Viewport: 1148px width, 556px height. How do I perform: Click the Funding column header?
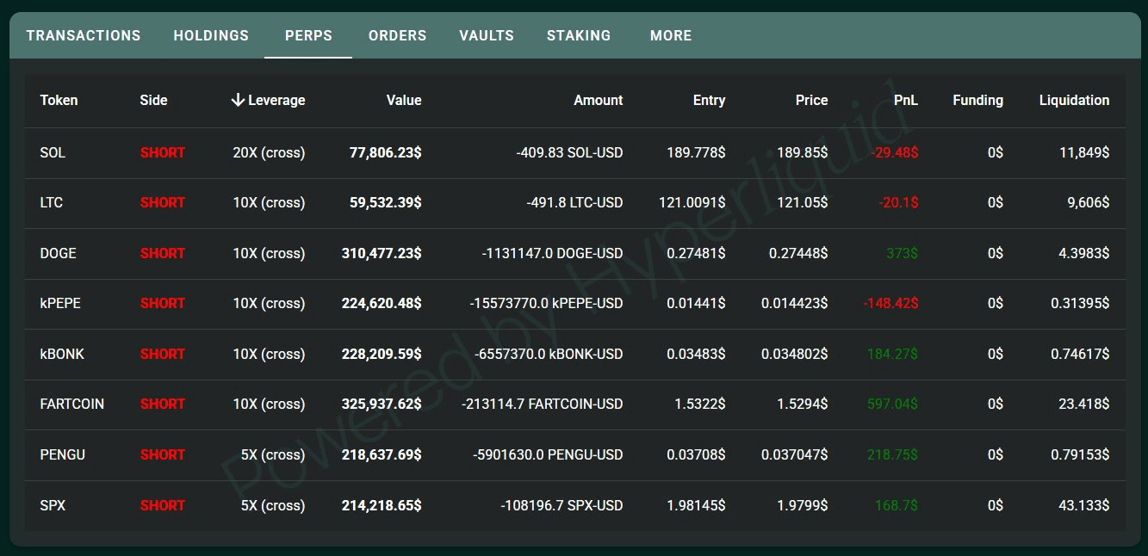pyautogui.click(x=977, y=100)
